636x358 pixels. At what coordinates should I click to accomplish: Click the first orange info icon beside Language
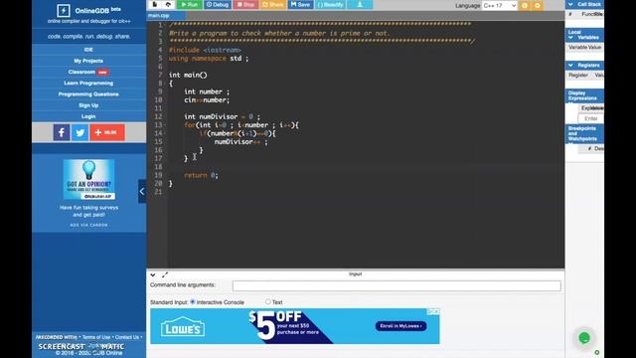click(525, 5)
